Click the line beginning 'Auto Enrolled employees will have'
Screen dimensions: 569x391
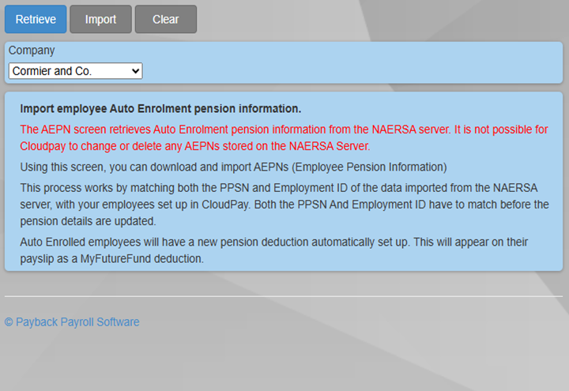(274, 242)
